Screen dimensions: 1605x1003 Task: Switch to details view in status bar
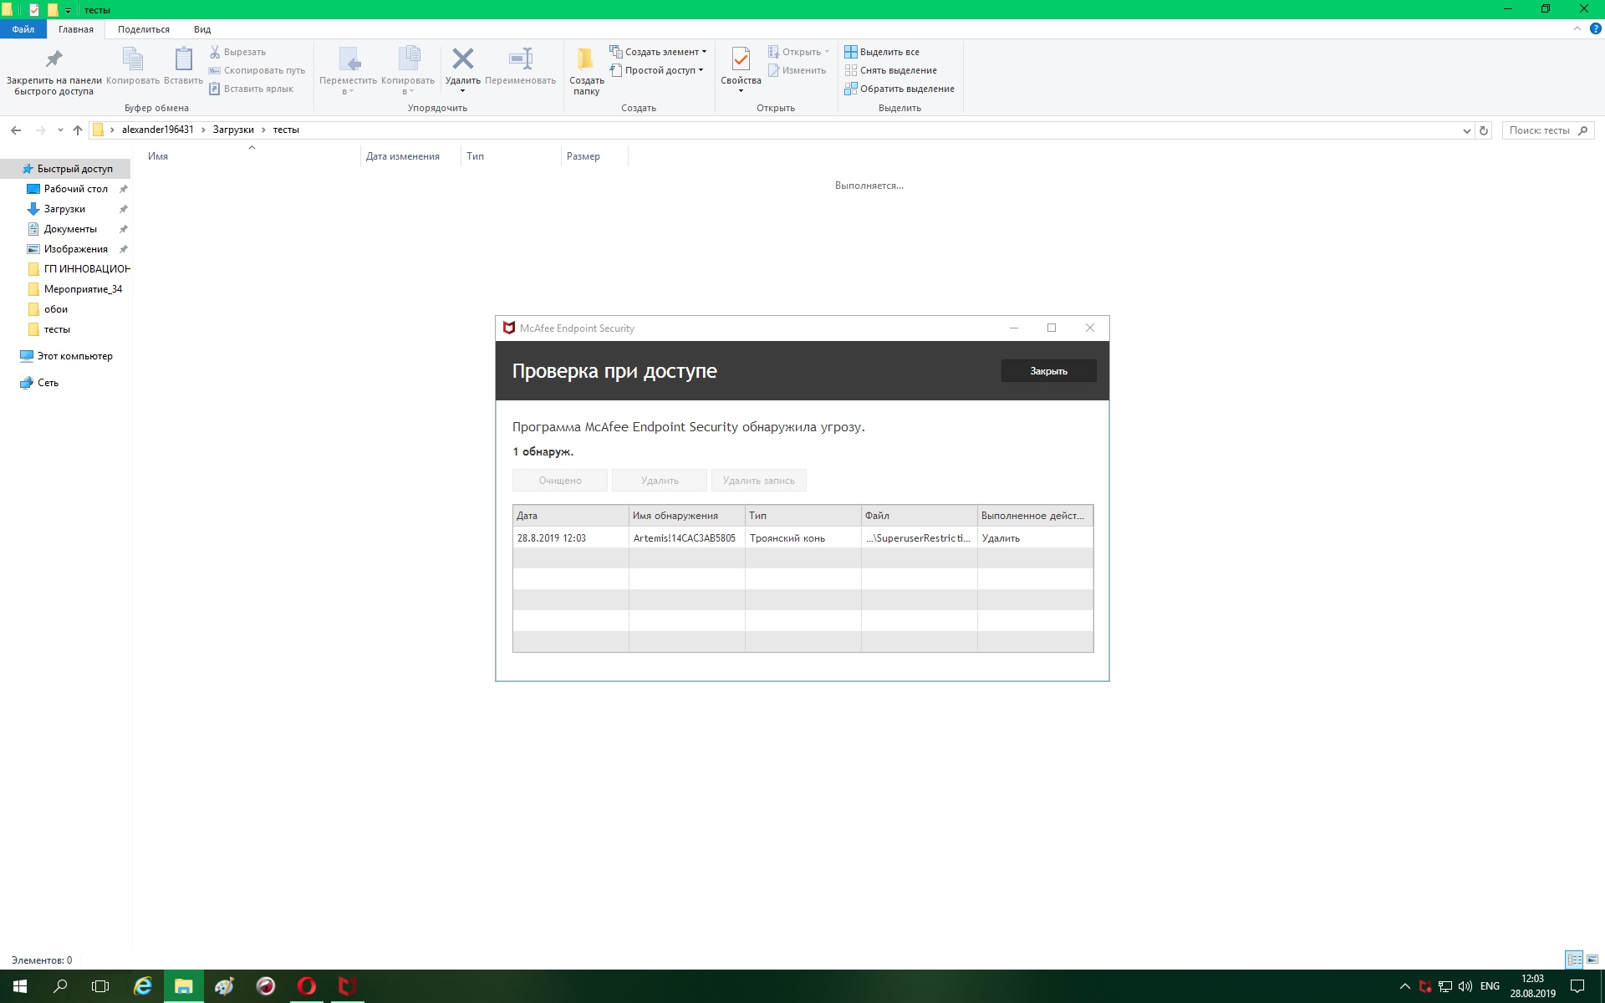[1574, 960]
